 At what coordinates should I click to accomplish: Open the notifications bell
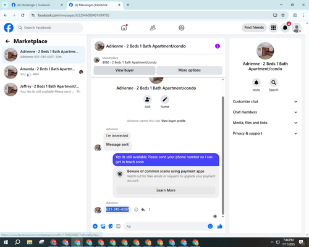(285, 28)
